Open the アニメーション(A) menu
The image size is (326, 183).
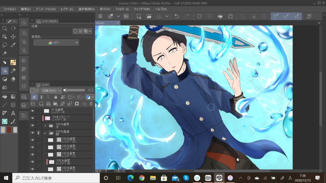tap(46, 9)
